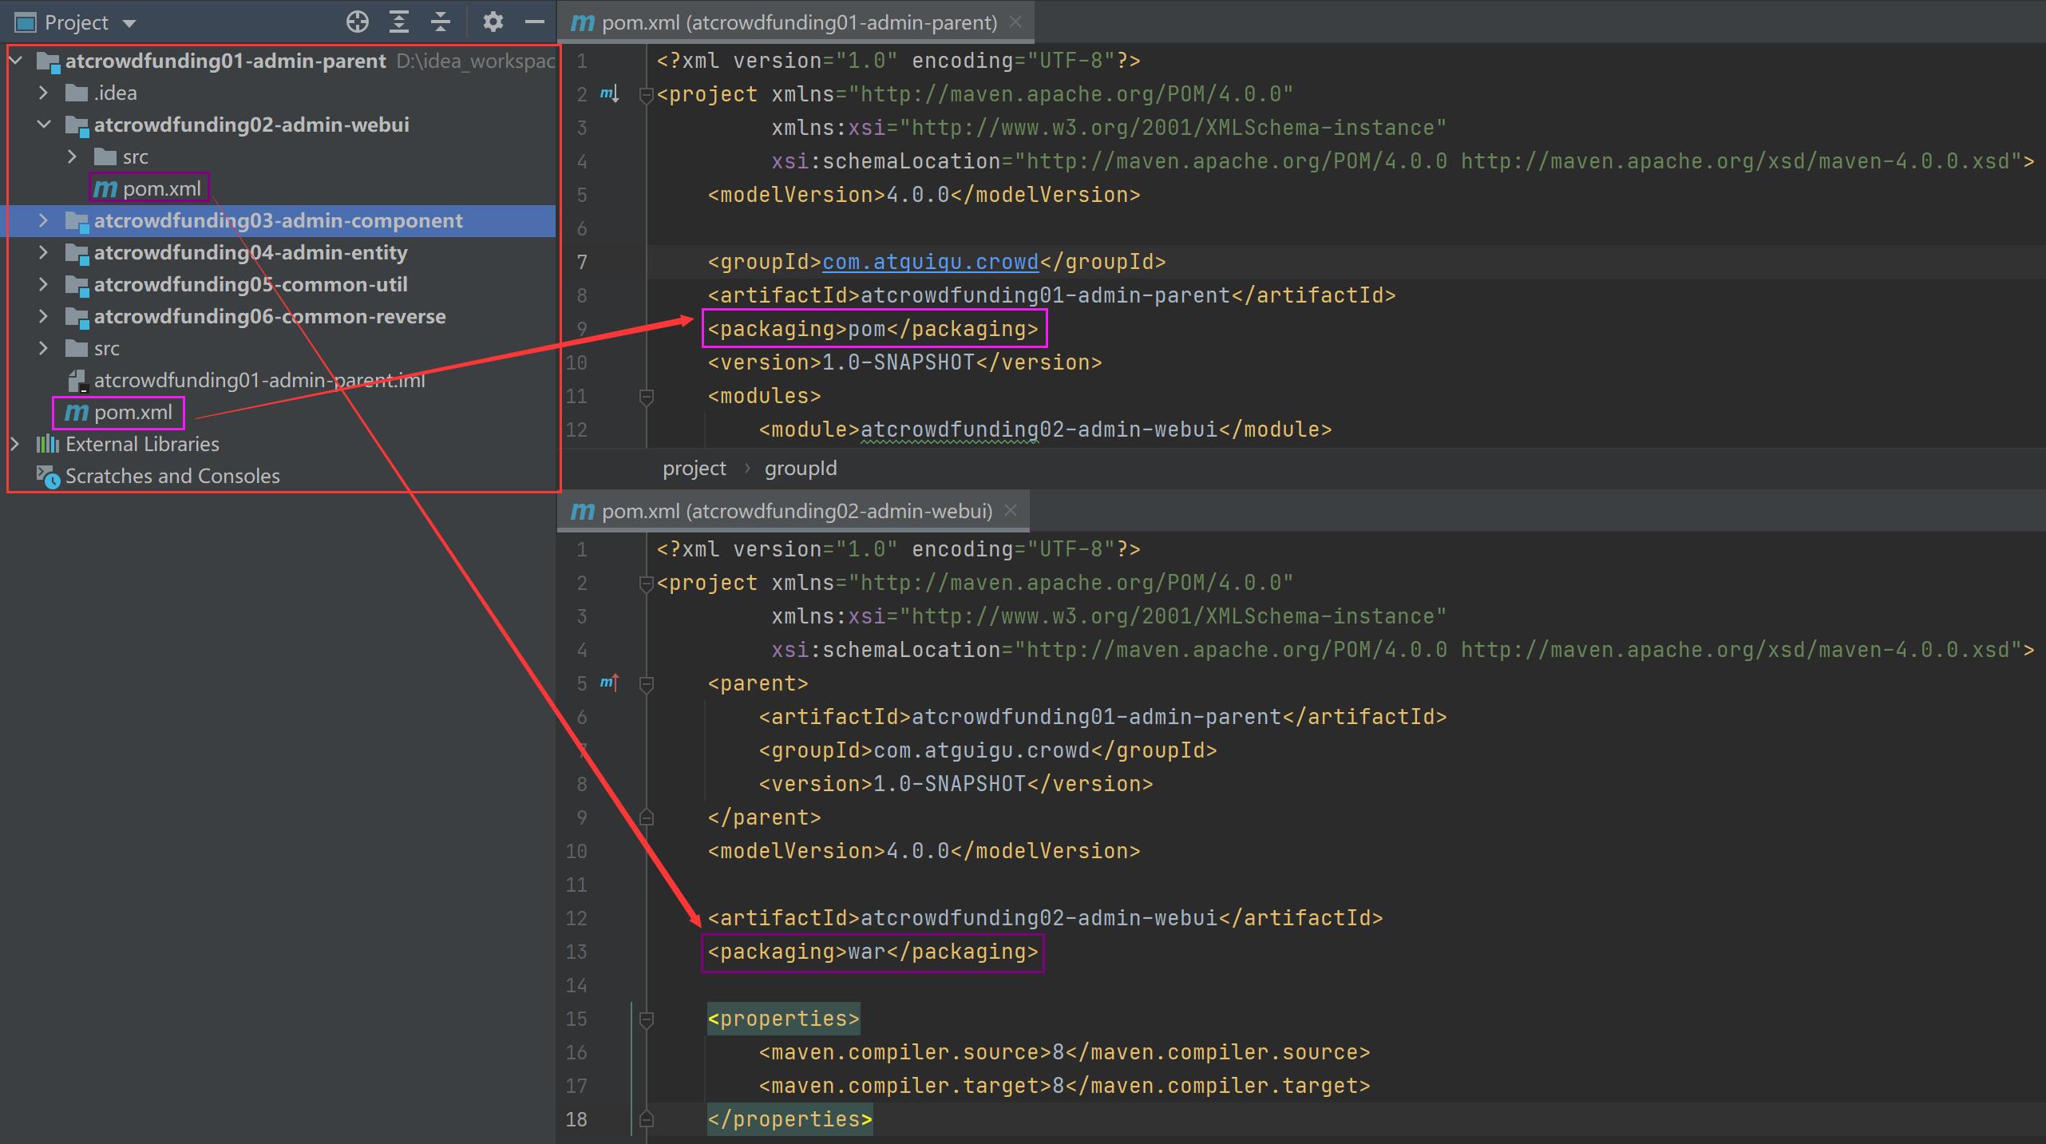Click Maven icon on the admin-webui tab
Viewport: 2046px width, 1144px height.
(x=583, y=512)
